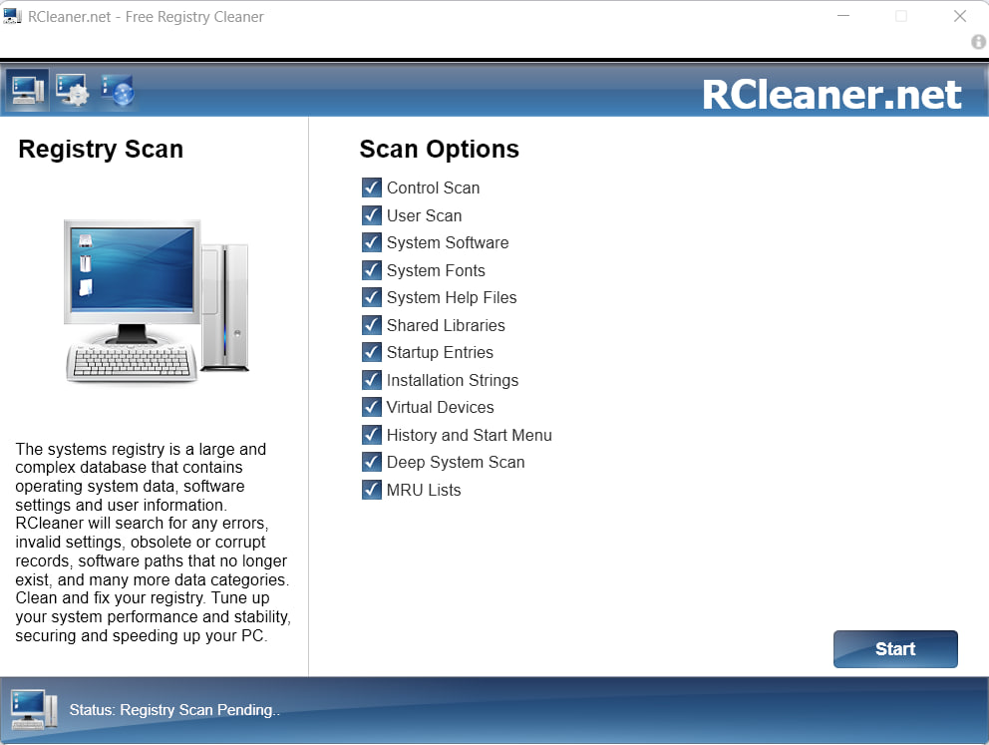This screenshot has width=989, height=745.
Task: Uncheck System Help Files
Action: (372, 297)
